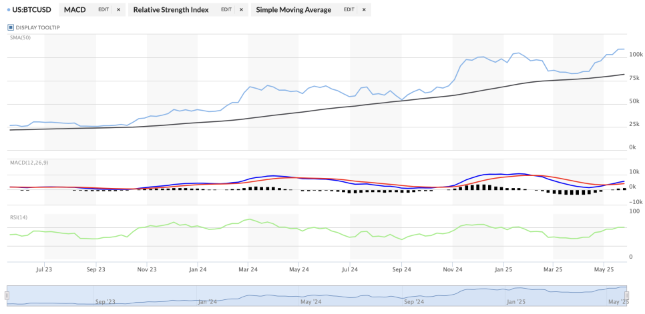Click the -10k MACD axis value
The height and width of the screenshot is (314, 645).
point(636,202)
